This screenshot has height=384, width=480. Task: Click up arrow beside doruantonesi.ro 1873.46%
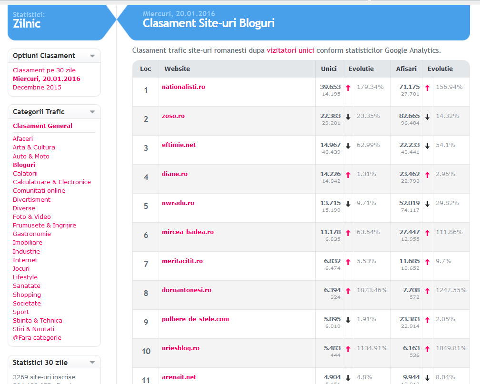pos(348,291)
